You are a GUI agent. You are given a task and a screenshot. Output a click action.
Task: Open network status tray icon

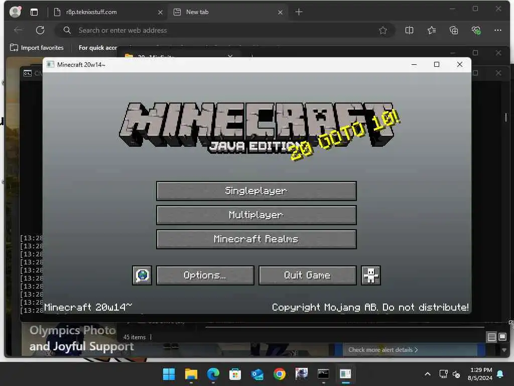(x=443, y=374)
